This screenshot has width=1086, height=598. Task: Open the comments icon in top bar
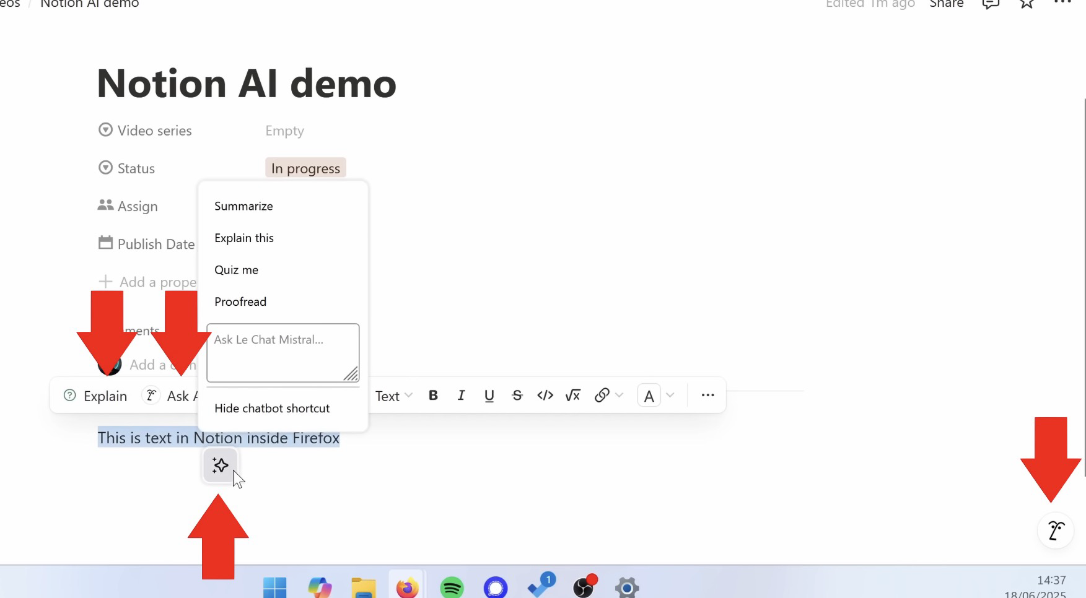[x=991, y=4]
